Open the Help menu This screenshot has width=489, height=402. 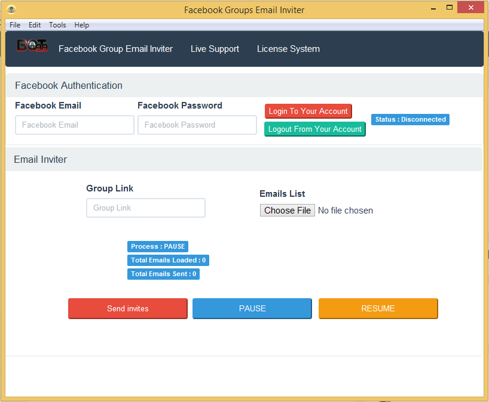pyautogui.click(x=82, y=25)
